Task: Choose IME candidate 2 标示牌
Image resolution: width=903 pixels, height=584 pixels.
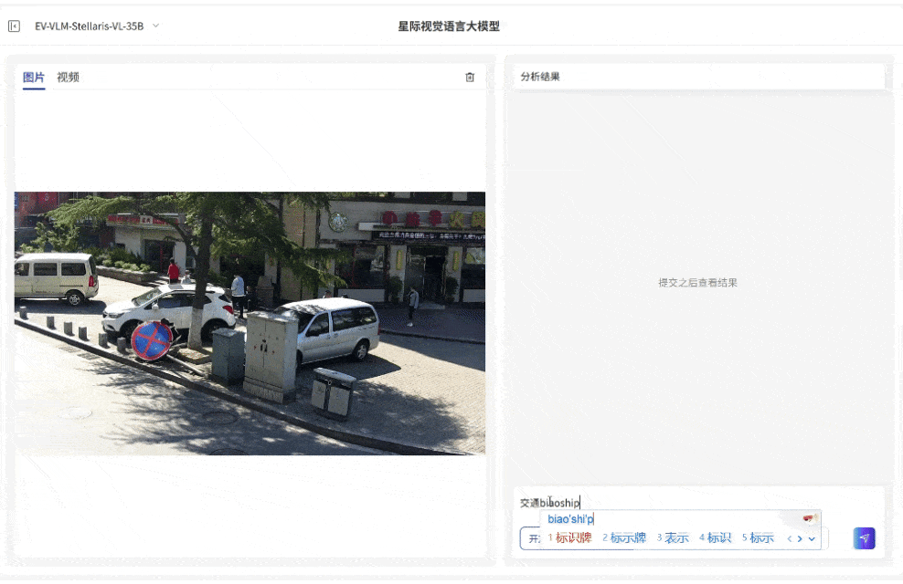Action: point(624,538)
